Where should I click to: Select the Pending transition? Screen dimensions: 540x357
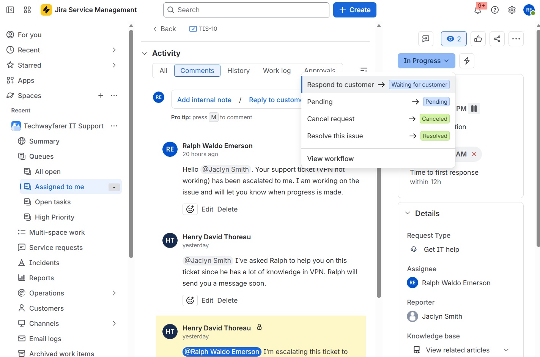point(378,102)
